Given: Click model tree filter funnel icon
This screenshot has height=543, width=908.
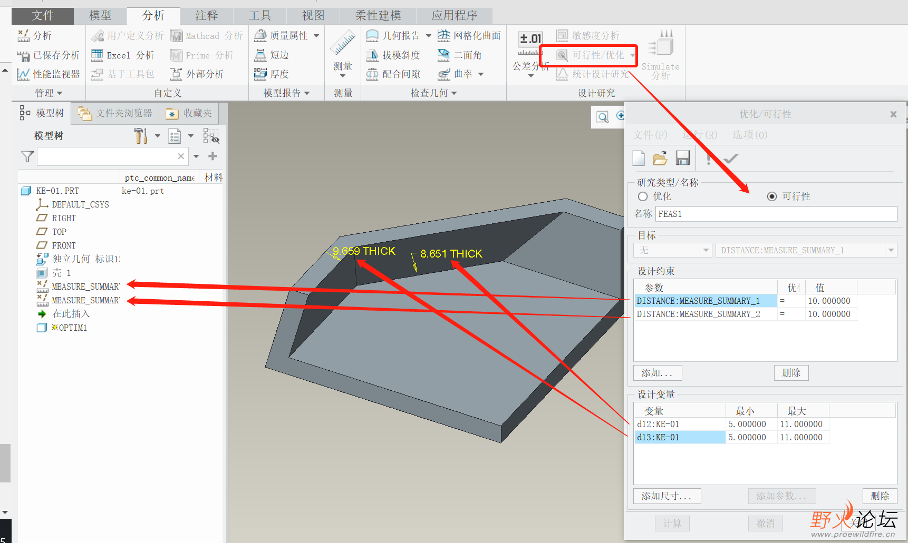Looking at the screenshot, I should [27, 156].
